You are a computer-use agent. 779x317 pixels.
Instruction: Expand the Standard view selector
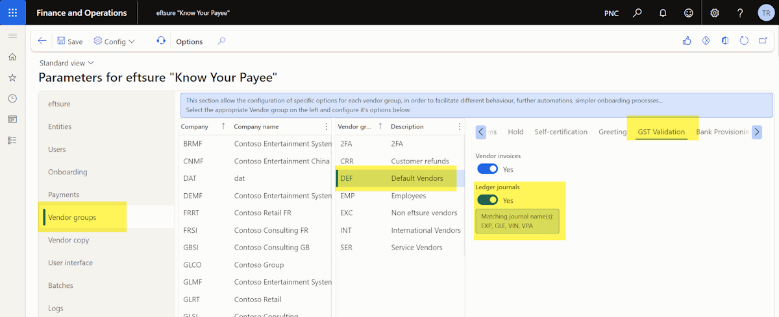tap(67, 63)
